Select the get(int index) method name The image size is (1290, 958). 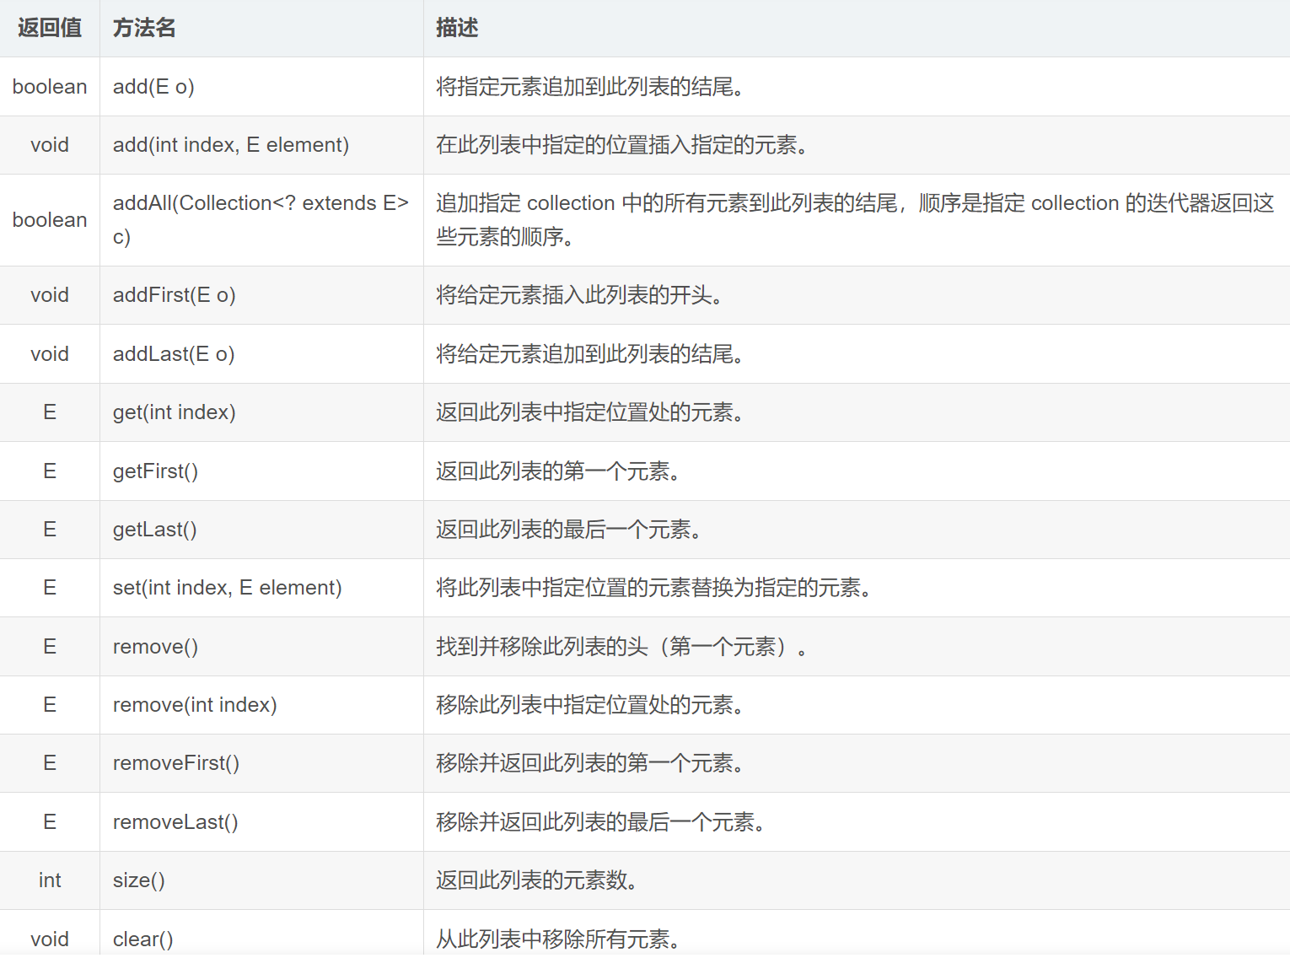coord(173,412)
